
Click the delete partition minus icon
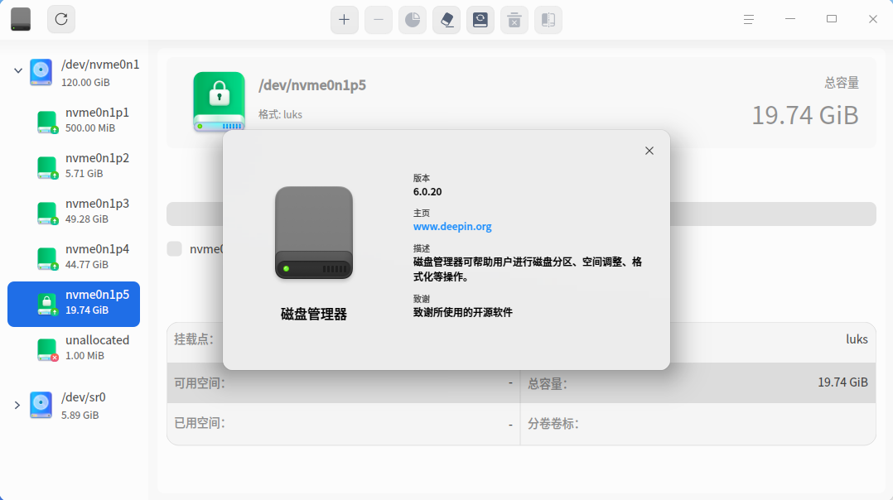pyautogui.click(x=378, y=20)
